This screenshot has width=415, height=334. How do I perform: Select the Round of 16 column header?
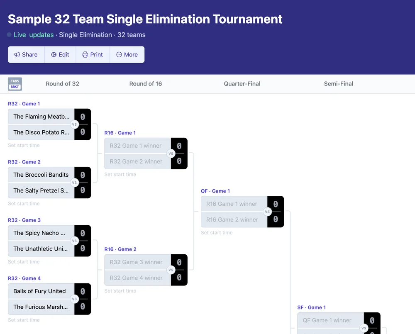tap(146, 84)
